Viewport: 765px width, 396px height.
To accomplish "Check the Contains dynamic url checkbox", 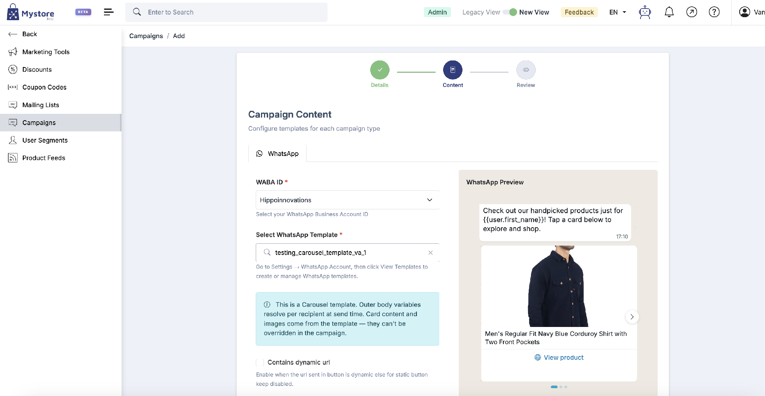I will (x=260, y=362).
